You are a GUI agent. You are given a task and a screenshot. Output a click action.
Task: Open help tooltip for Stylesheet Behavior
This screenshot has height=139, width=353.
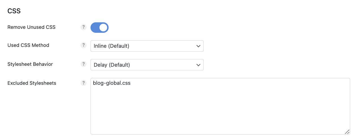tap(83, 64)
